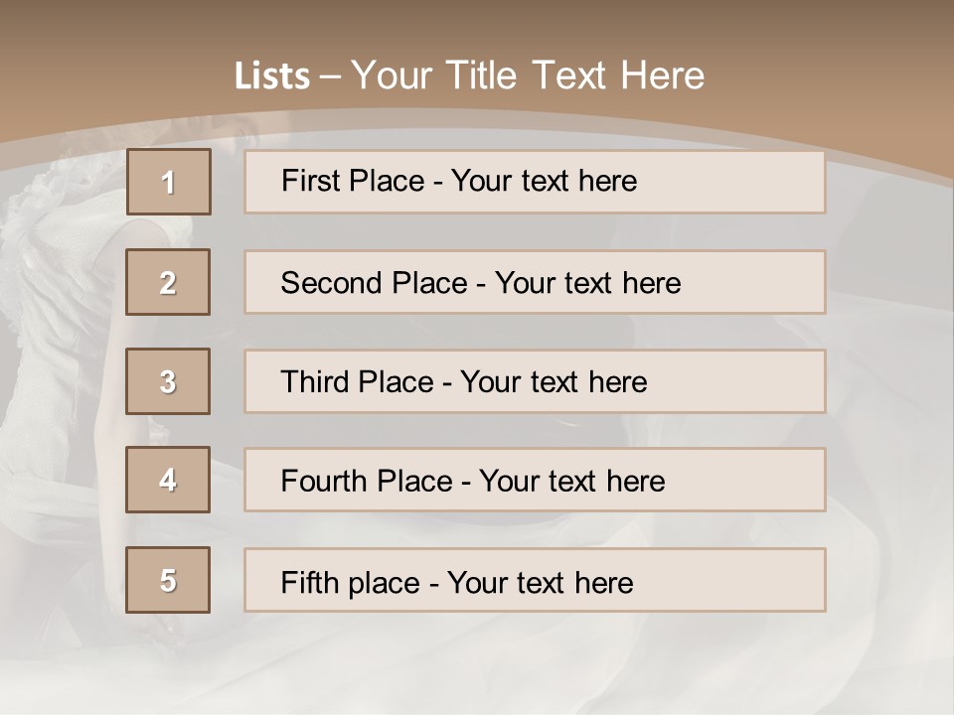954x715 pixels.
Task: Pick the number 5 square
Action: 169,580
